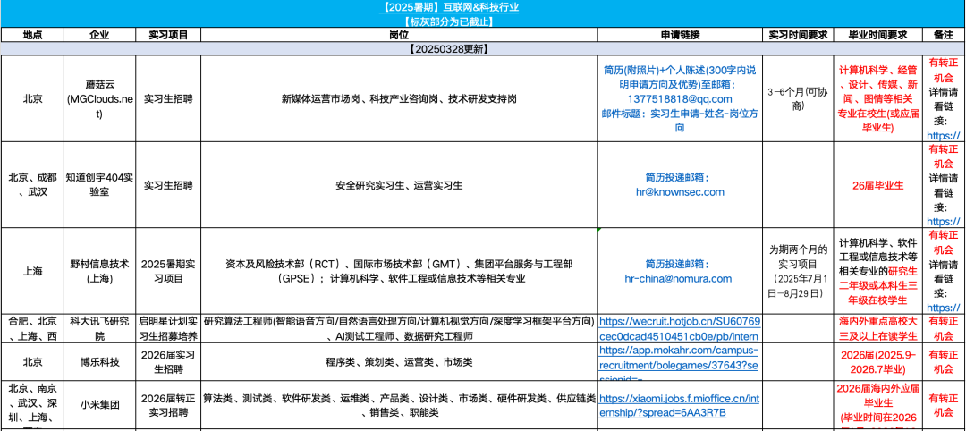Select the 北京 location cell for 蘑菇云

[x=32, y=98]
